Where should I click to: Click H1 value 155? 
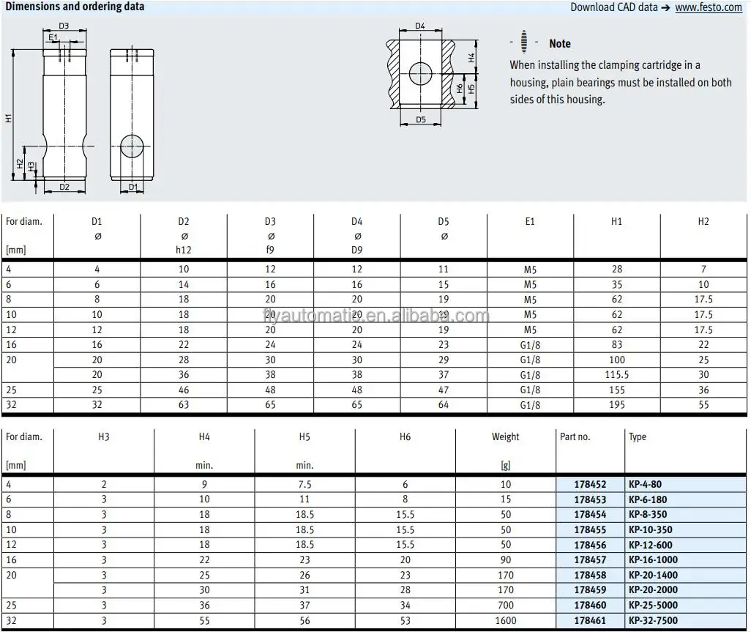pyautogui.click(x=617, y=390)
